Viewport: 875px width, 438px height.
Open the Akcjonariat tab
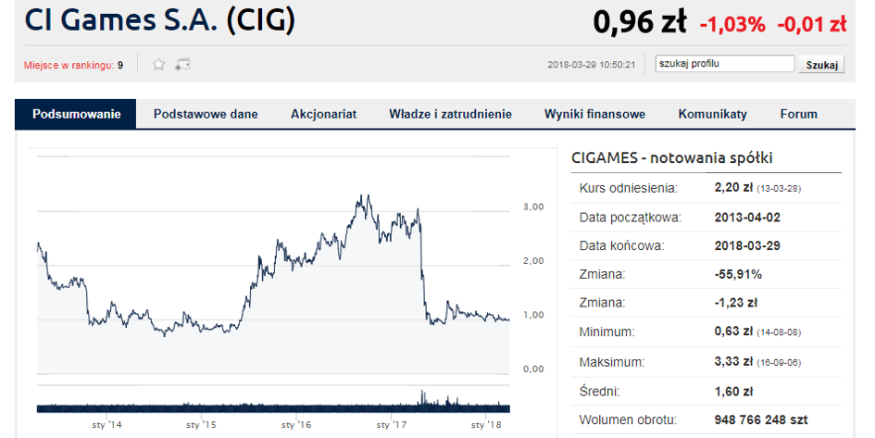(324, 115)
